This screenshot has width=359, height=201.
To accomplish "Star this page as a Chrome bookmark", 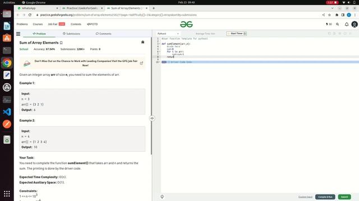I will [x=329, y=15].
